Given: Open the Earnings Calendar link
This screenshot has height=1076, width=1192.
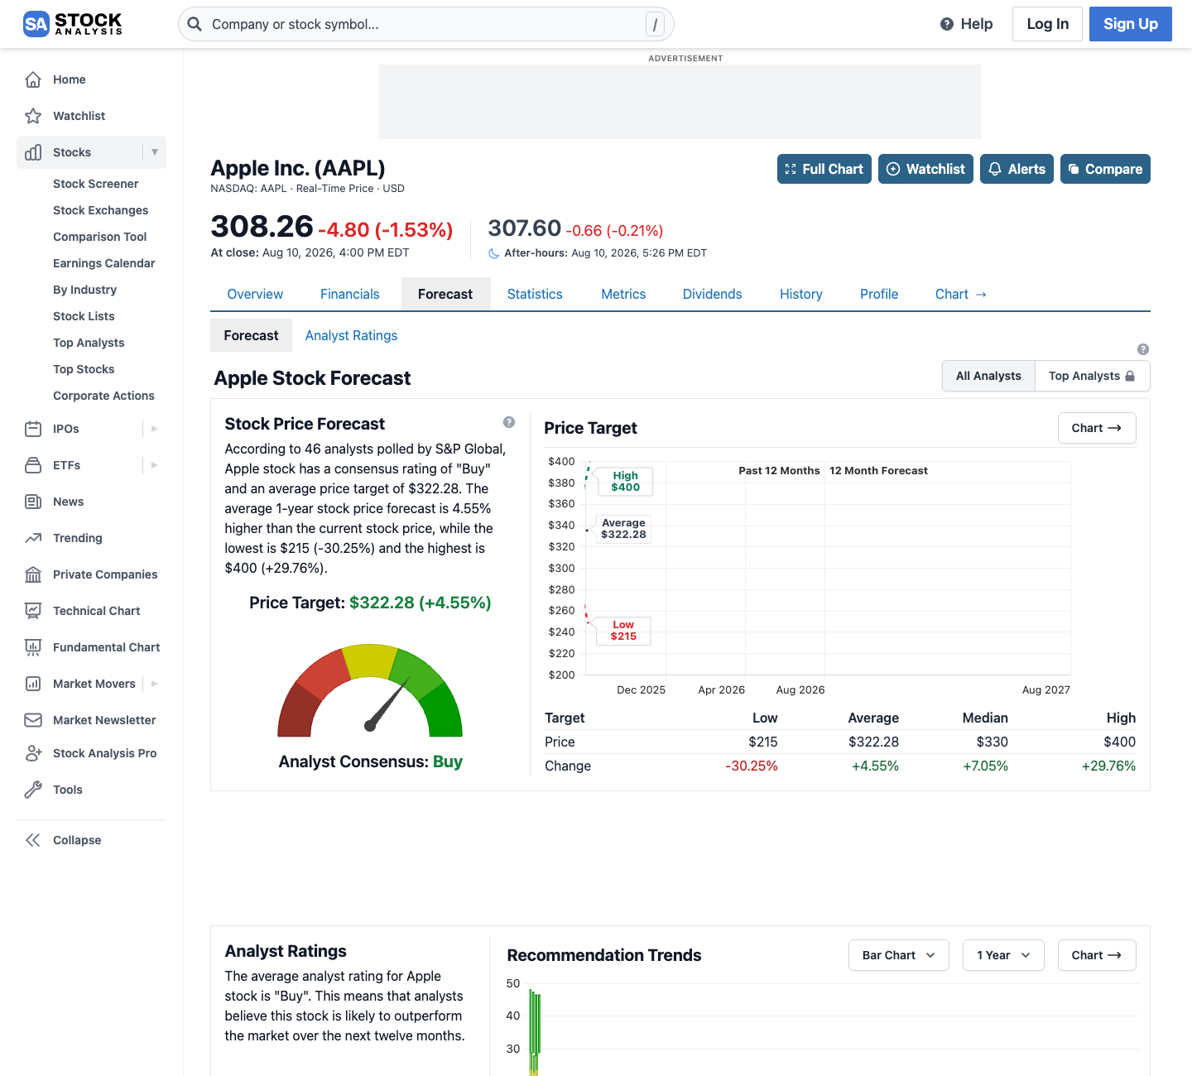Looking at the screenshot, I should pyautogui.click(x=104, y=263).
